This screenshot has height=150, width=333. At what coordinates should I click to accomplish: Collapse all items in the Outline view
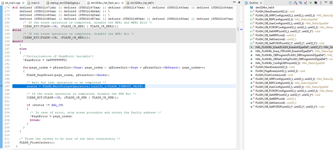(x=291, y=3)
